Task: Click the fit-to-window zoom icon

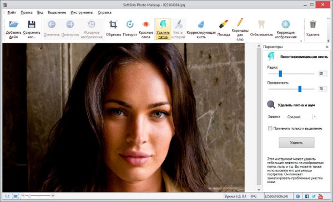Action: click(x=16, y=196)
